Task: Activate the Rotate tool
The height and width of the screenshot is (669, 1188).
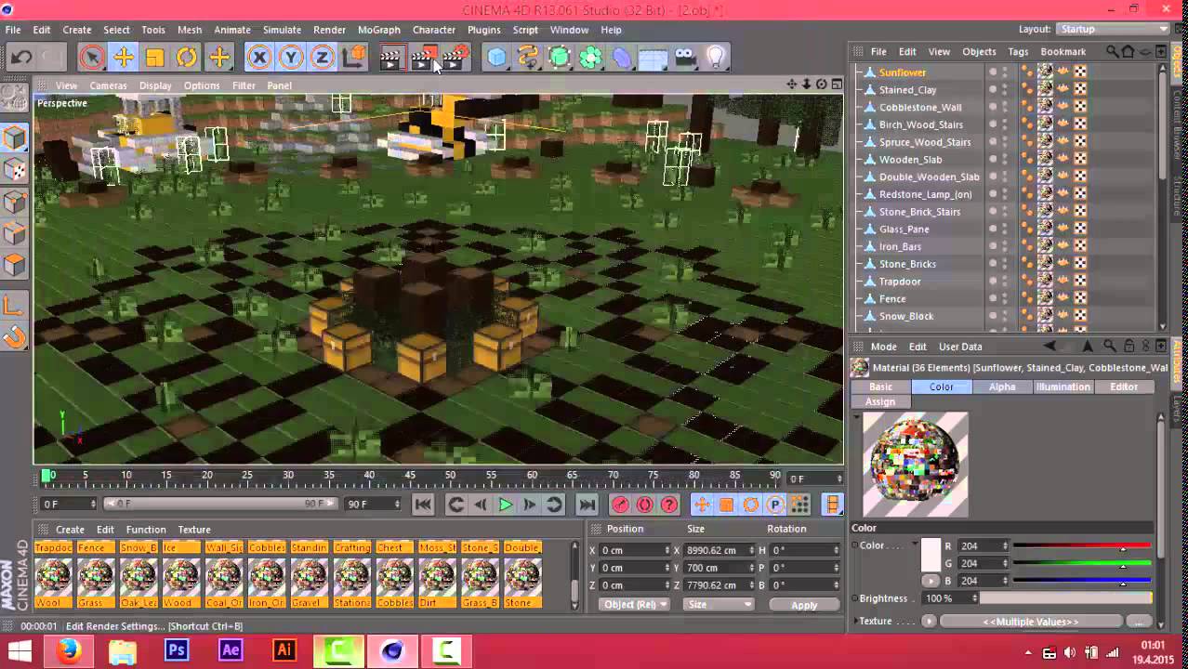Action: [x=187, y=58]
